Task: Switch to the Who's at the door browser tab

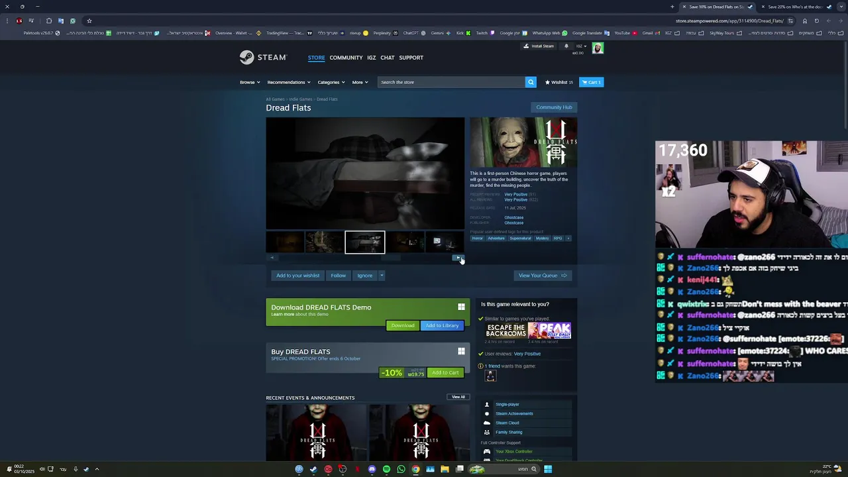Action: [794, 7]
